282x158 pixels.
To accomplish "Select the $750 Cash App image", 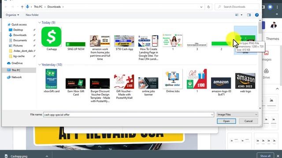I will pyautogui.click(x=124, y=43).
